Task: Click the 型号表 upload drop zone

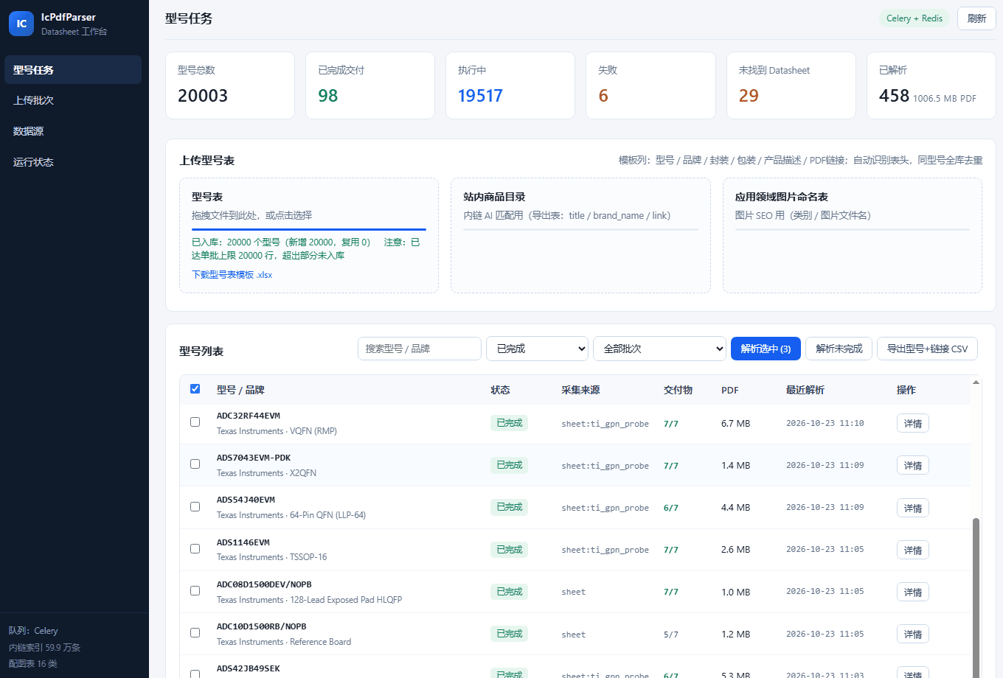Action: click(309, 235)
